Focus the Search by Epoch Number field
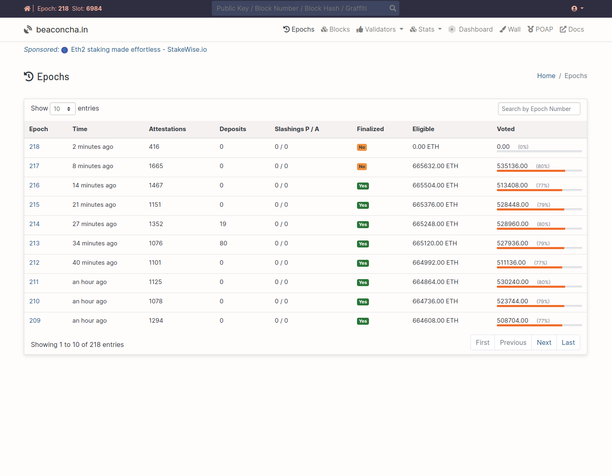The image size is (612, 476). pyautogui.click(x=539, y=109)
